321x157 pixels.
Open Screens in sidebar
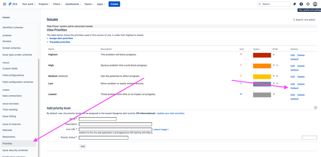click(x=7, y=41)
